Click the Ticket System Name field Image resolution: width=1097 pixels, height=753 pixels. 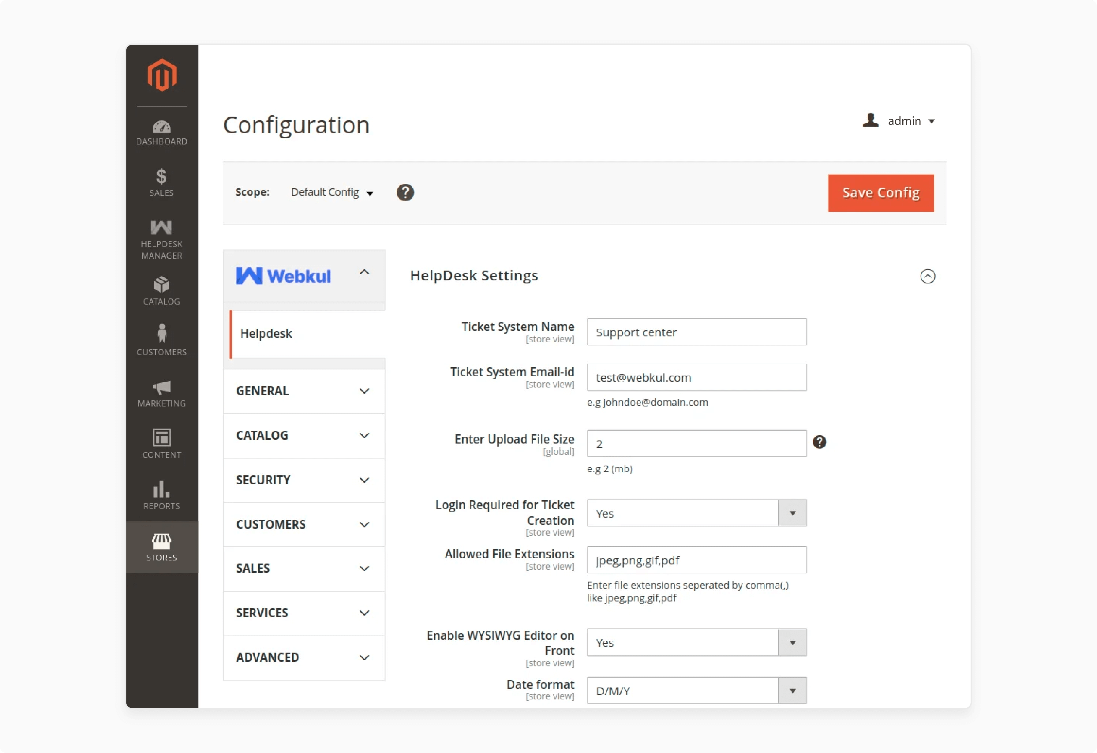pos(696,332)
